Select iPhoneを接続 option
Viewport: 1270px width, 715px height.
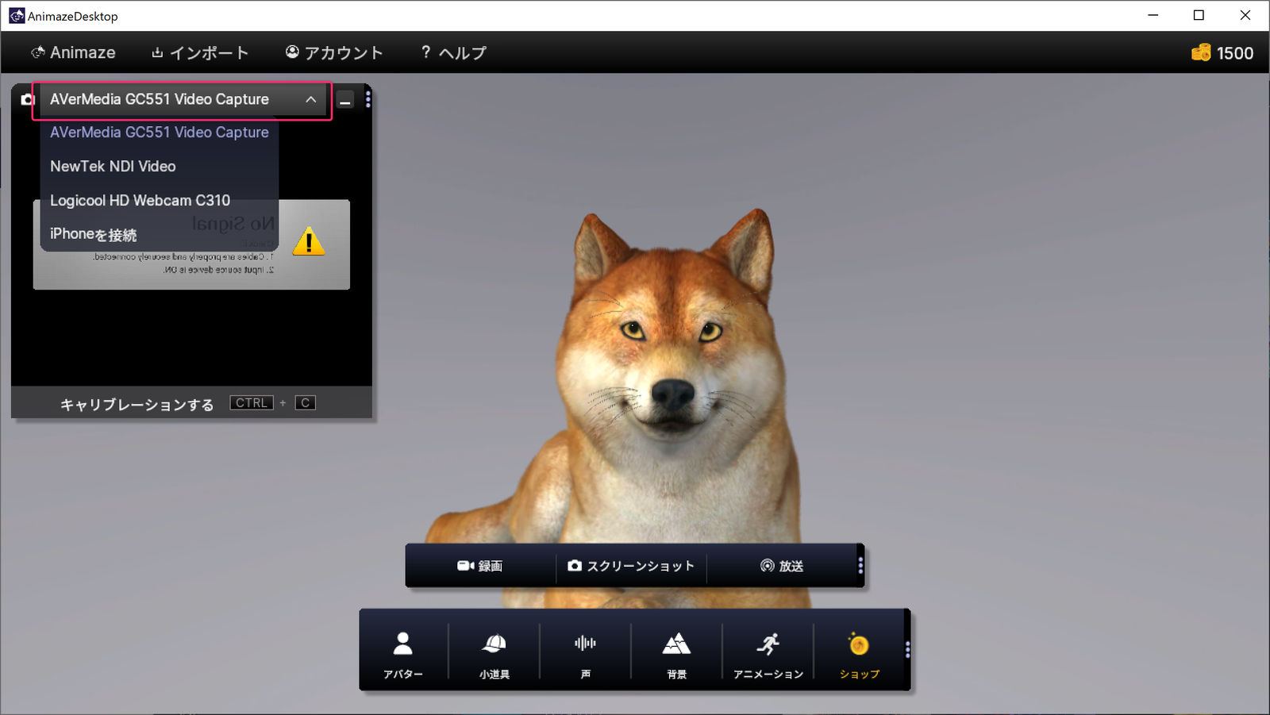pyautogui.click(x=93, y=235)
